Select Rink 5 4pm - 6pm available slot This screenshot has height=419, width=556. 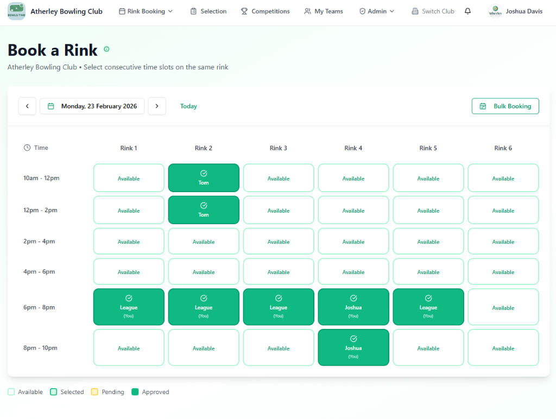pyautogui.click(x=428, y=271)
